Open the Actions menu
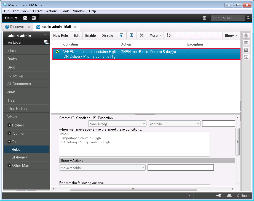This screenshot has height=201, width=254. 52,11
